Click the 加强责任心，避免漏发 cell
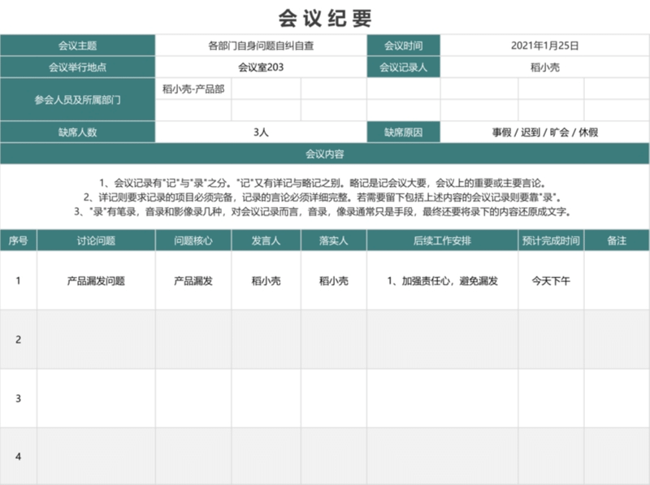 442,281
